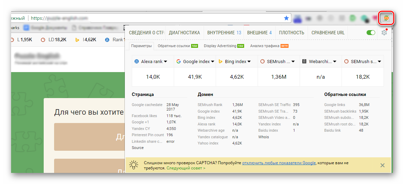The image size is (404, 184).
Task: Switch to the СРАВНЕНИЕ URL tab
Action: click(328, 33)
